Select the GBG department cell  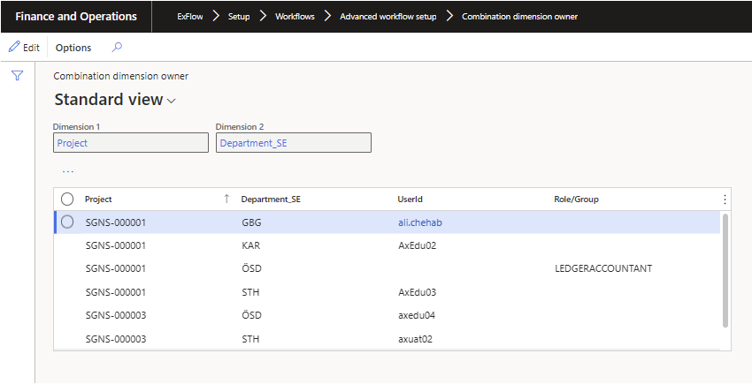252,222
